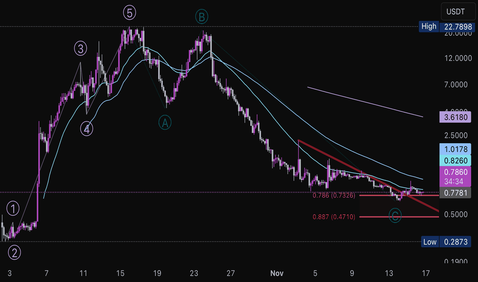478x282 pixels.
Task: Click the 23 date label on time axis
Action: tap(194, 273)
